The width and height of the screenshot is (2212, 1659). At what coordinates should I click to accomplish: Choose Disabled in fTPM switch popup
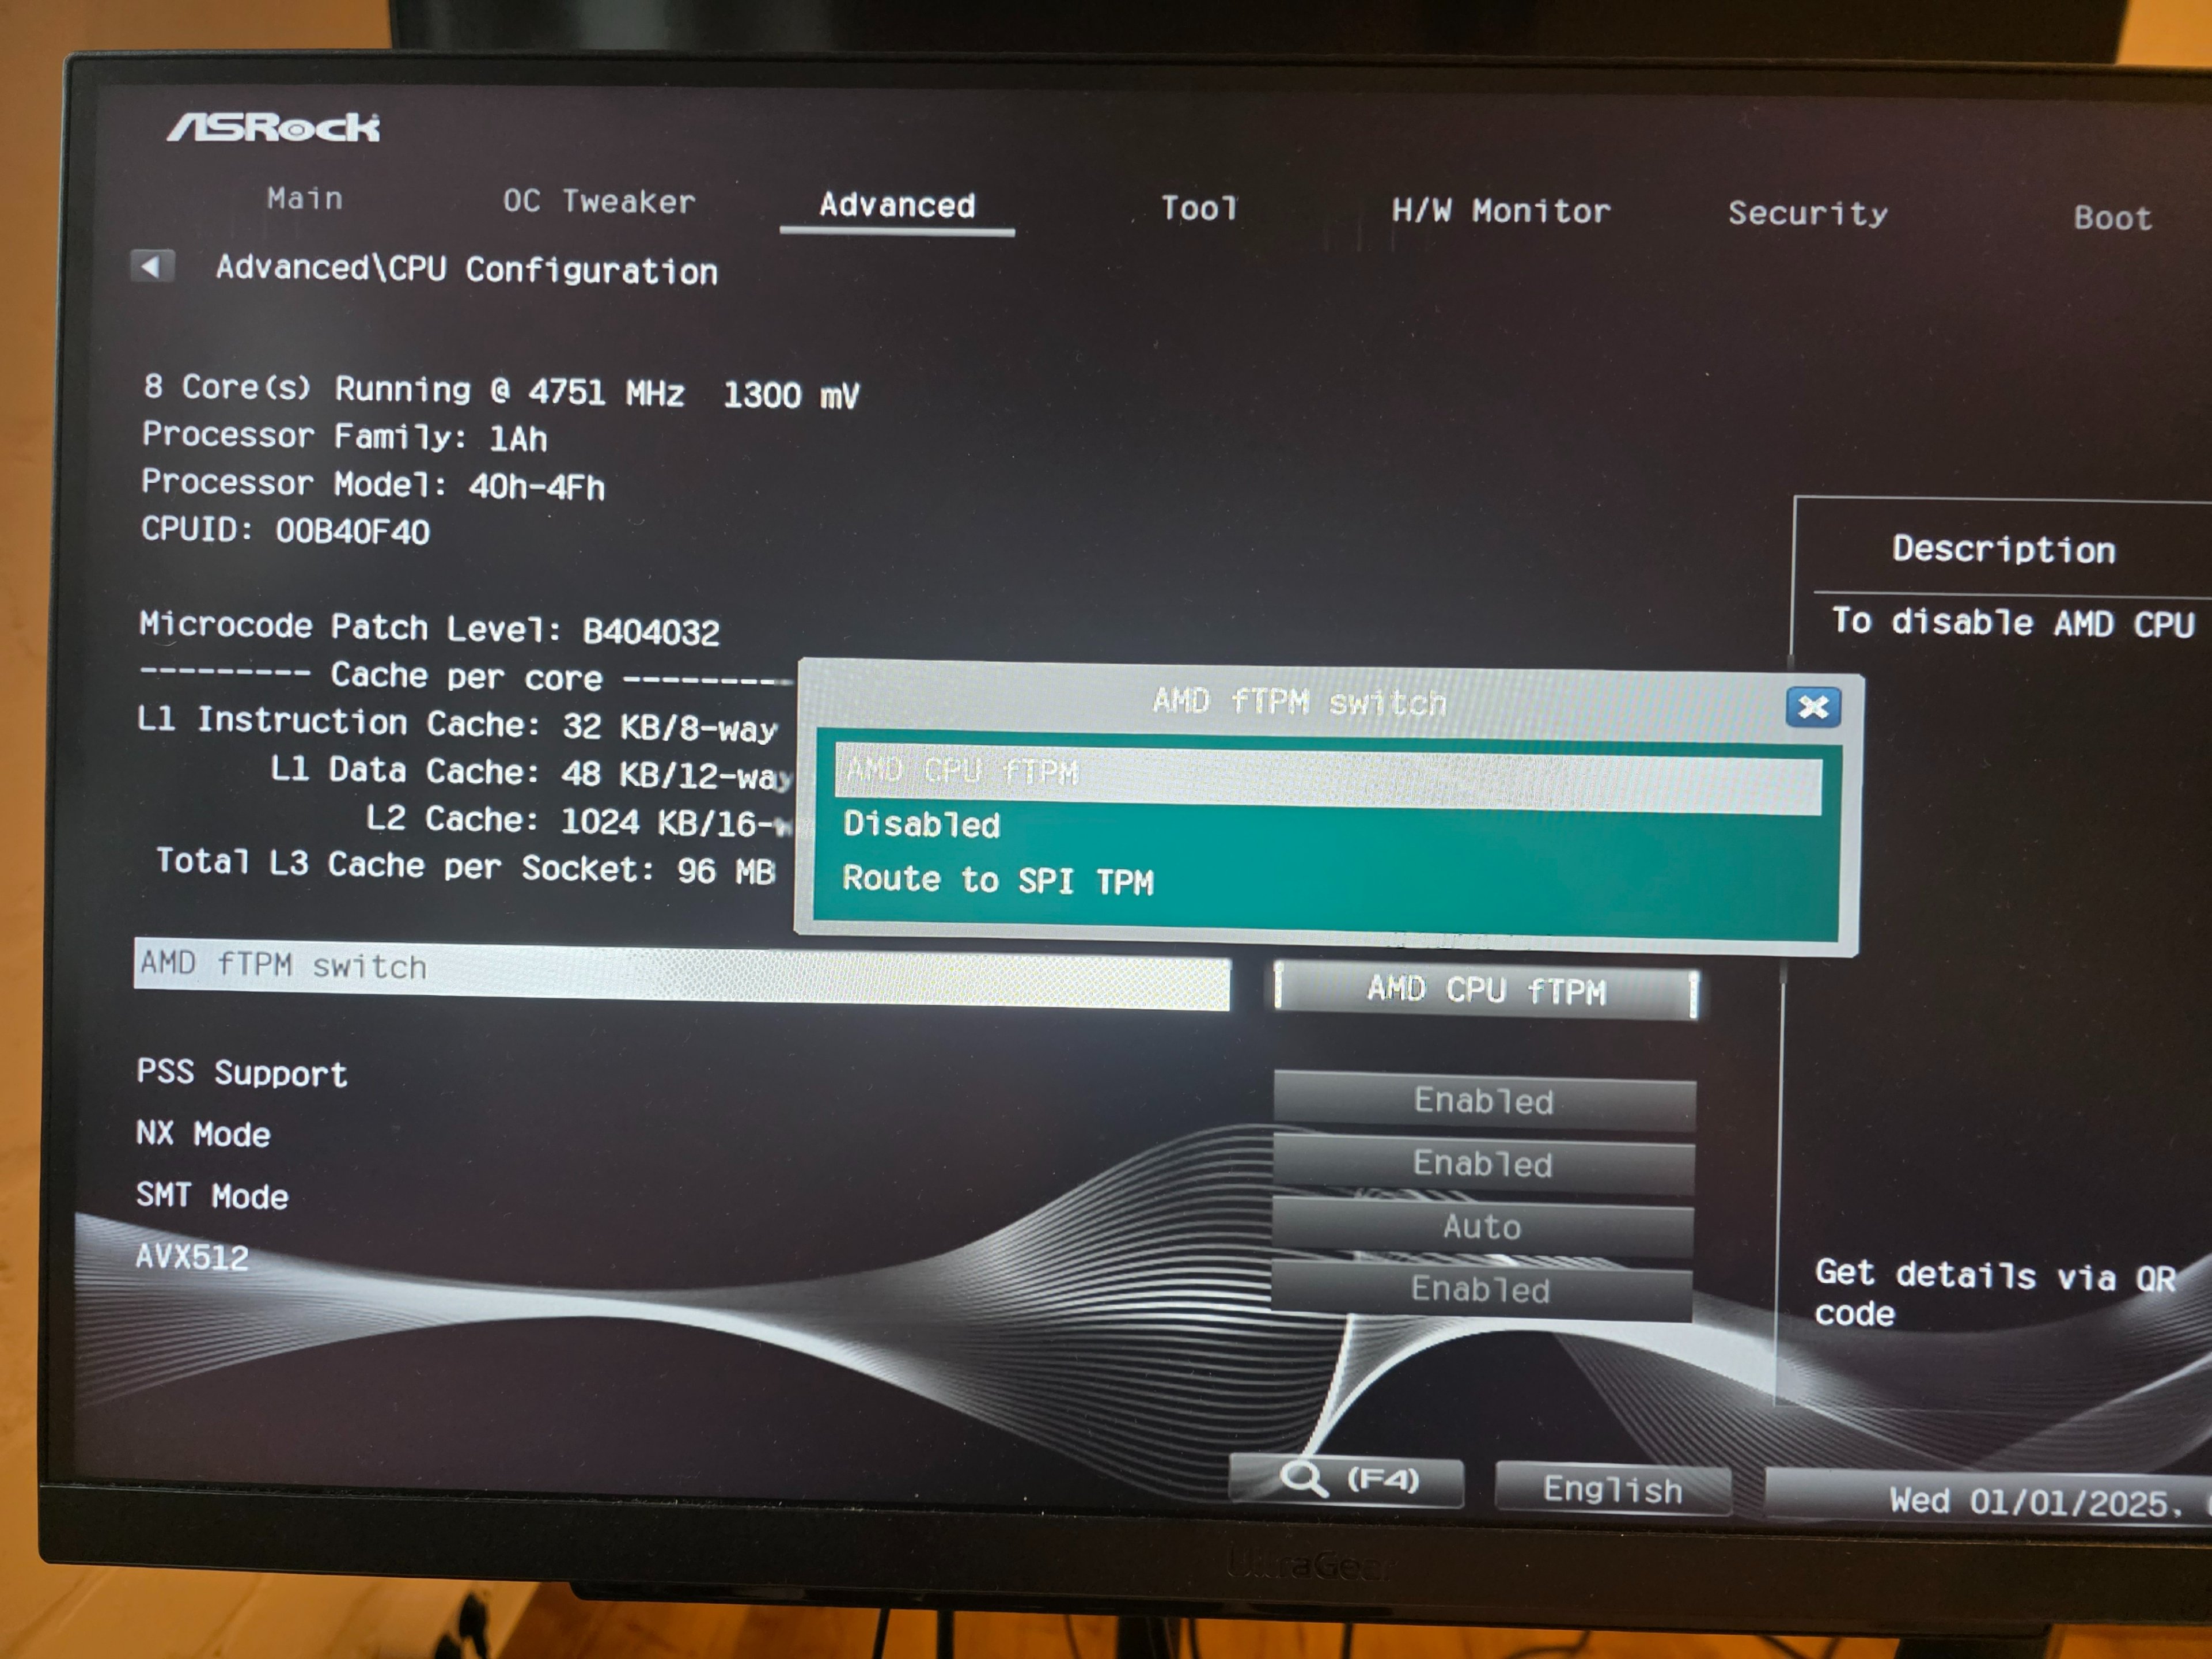point(921,825)
